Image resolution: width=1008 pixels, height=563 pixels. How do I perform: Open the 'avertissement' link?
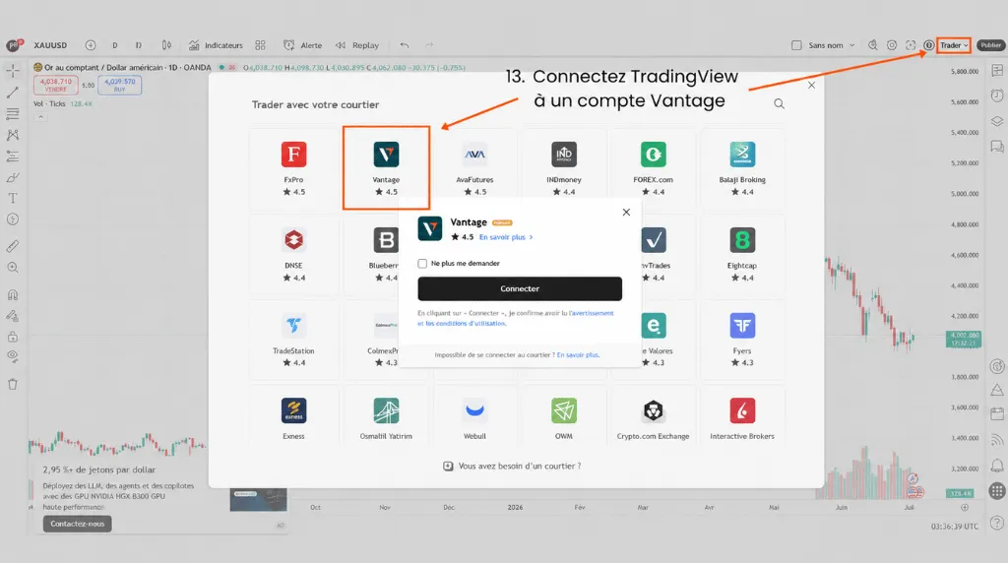coord(592,313)
